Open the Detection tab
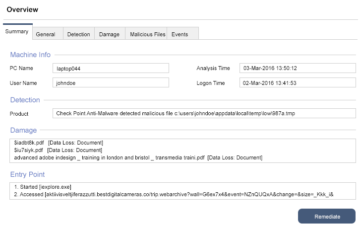The width and height of the screenshot is (361, 228). coord(79,34)
